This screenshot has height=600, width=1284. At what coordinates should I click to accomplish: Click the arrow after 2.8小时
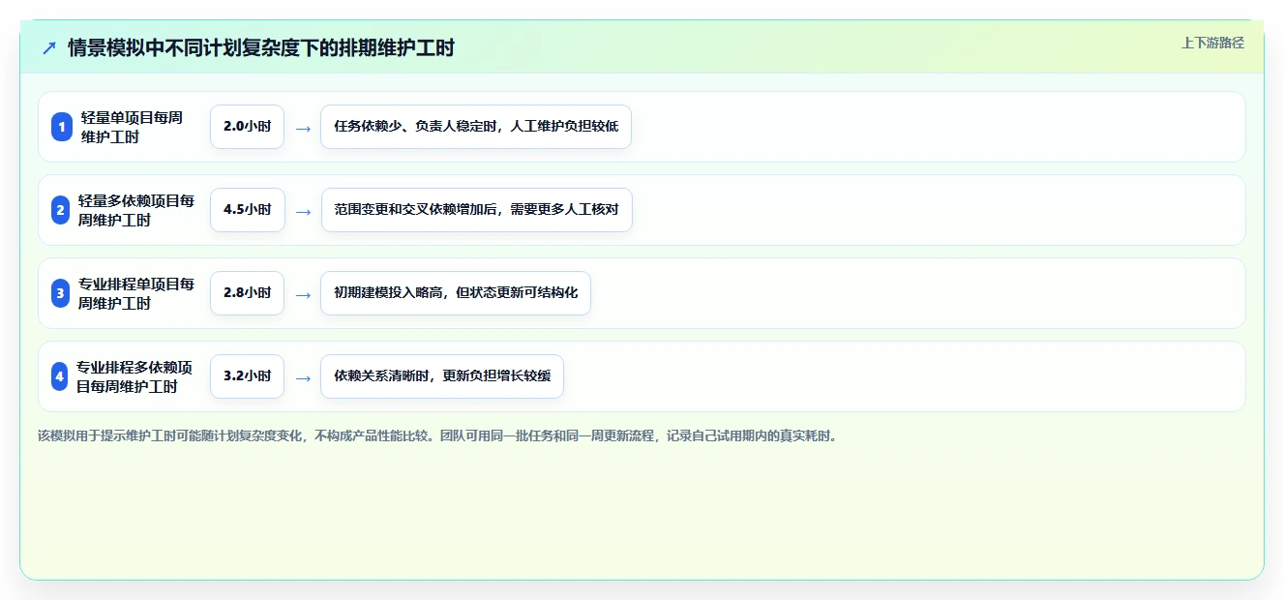[x=303, y=294]
